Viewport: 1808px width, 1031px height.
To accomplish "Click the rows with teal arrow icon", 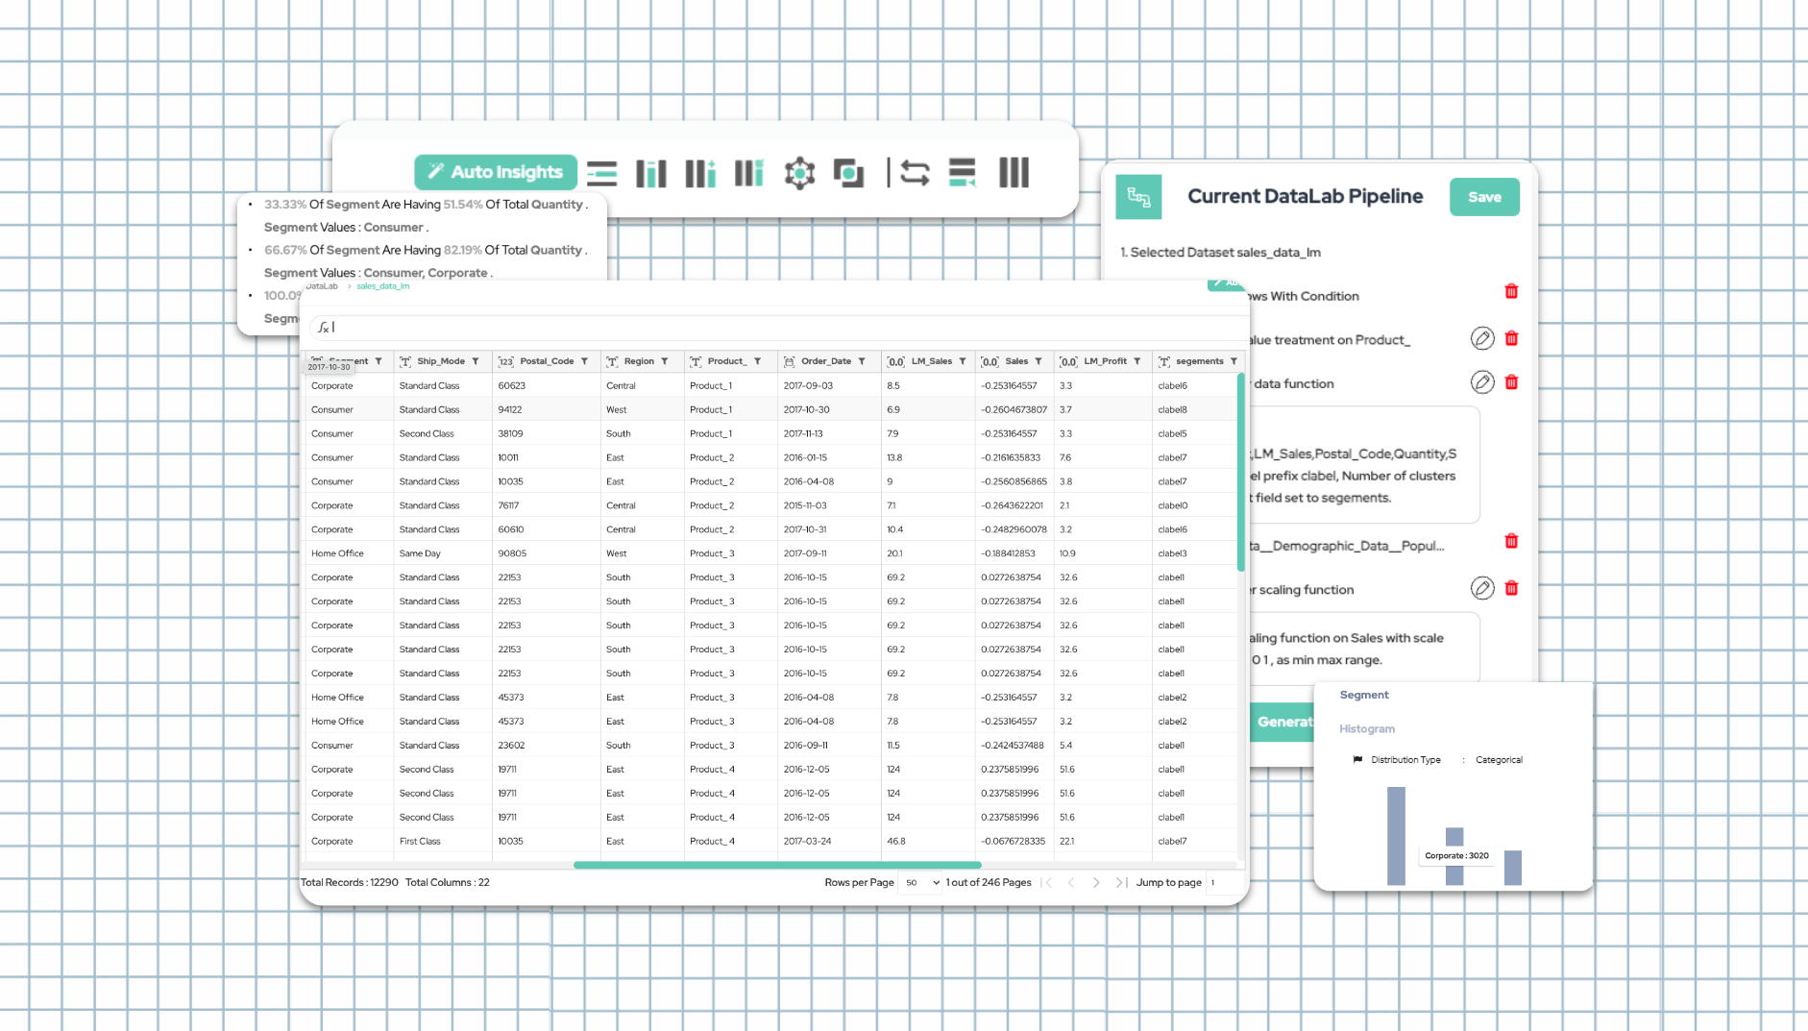I will [x=962, y=173].
